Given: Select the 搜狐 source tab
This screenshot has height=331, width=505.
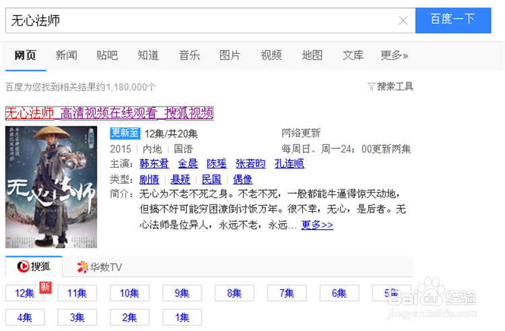Looking at the screenshot, I should pos(34,266).
